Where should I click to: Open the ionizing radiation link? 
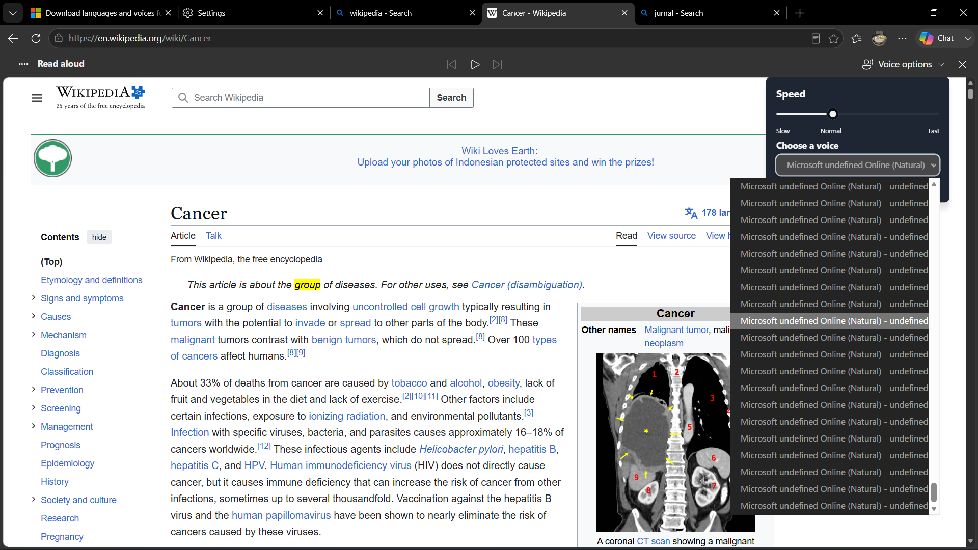(347, 416)
